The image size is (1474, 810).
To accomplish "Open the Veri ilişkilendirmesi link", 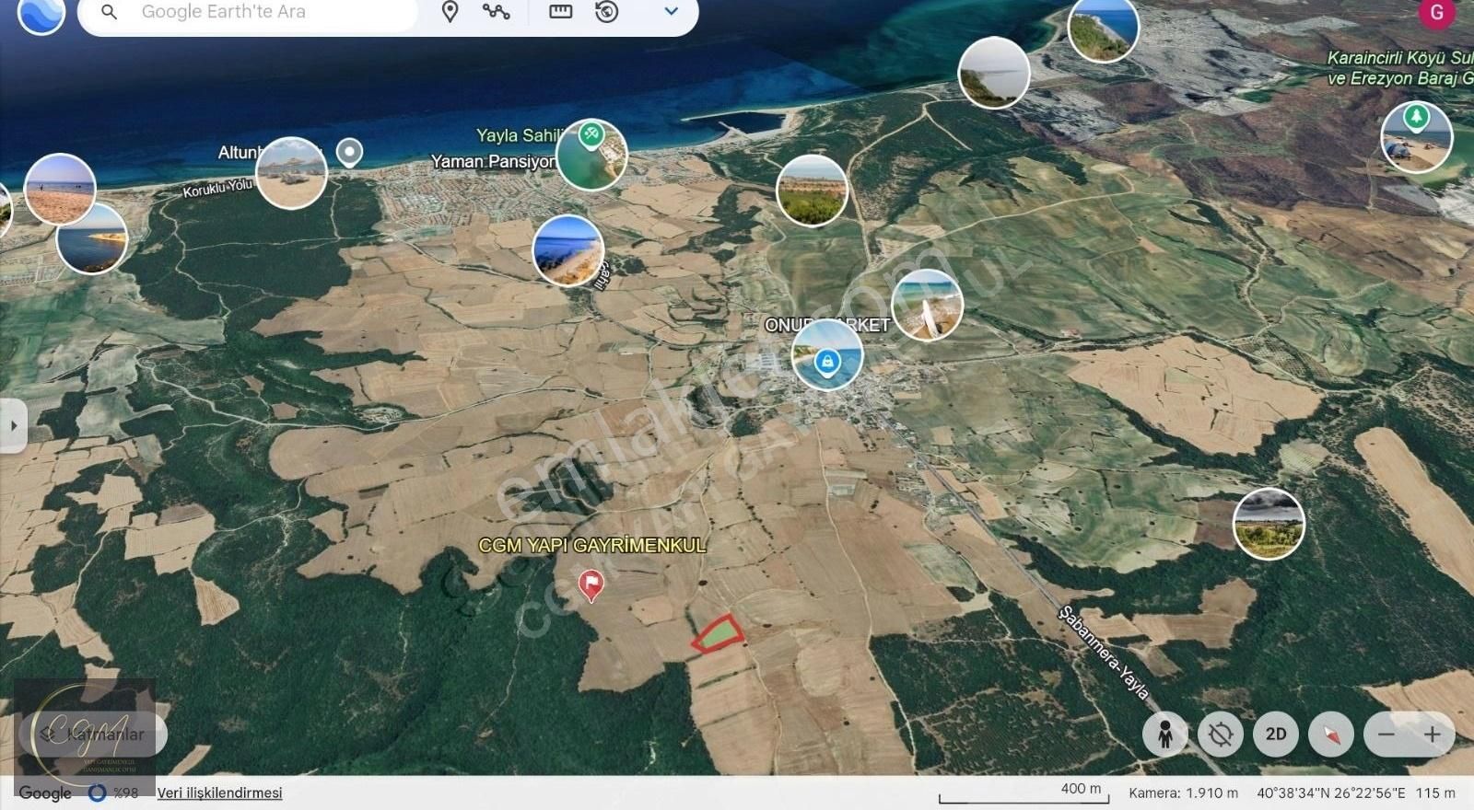I will pos(219,793).
